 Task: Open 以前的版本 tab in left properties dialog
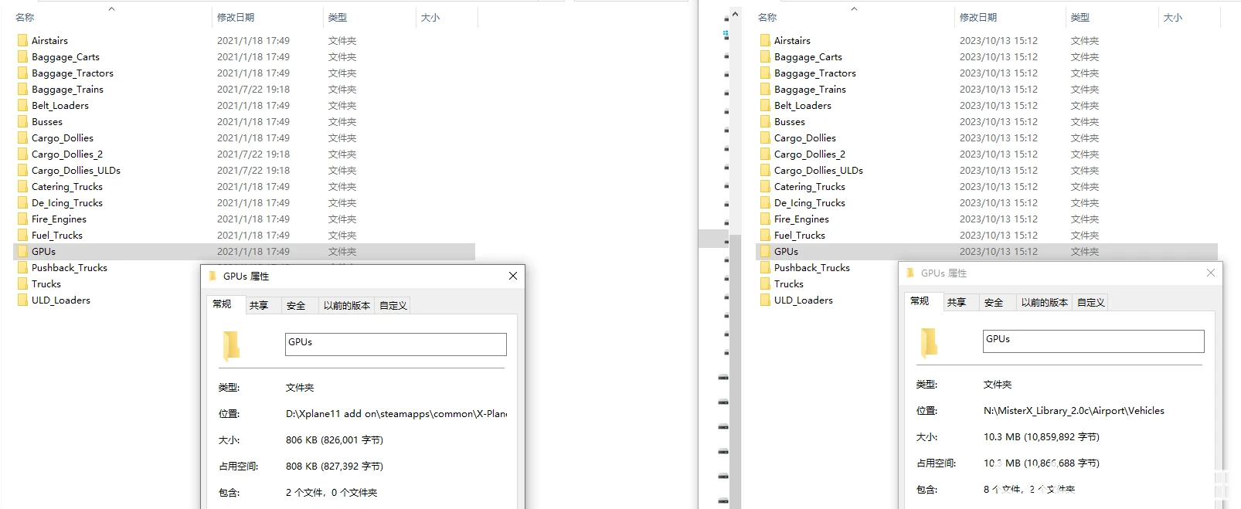tap(346, 306)
